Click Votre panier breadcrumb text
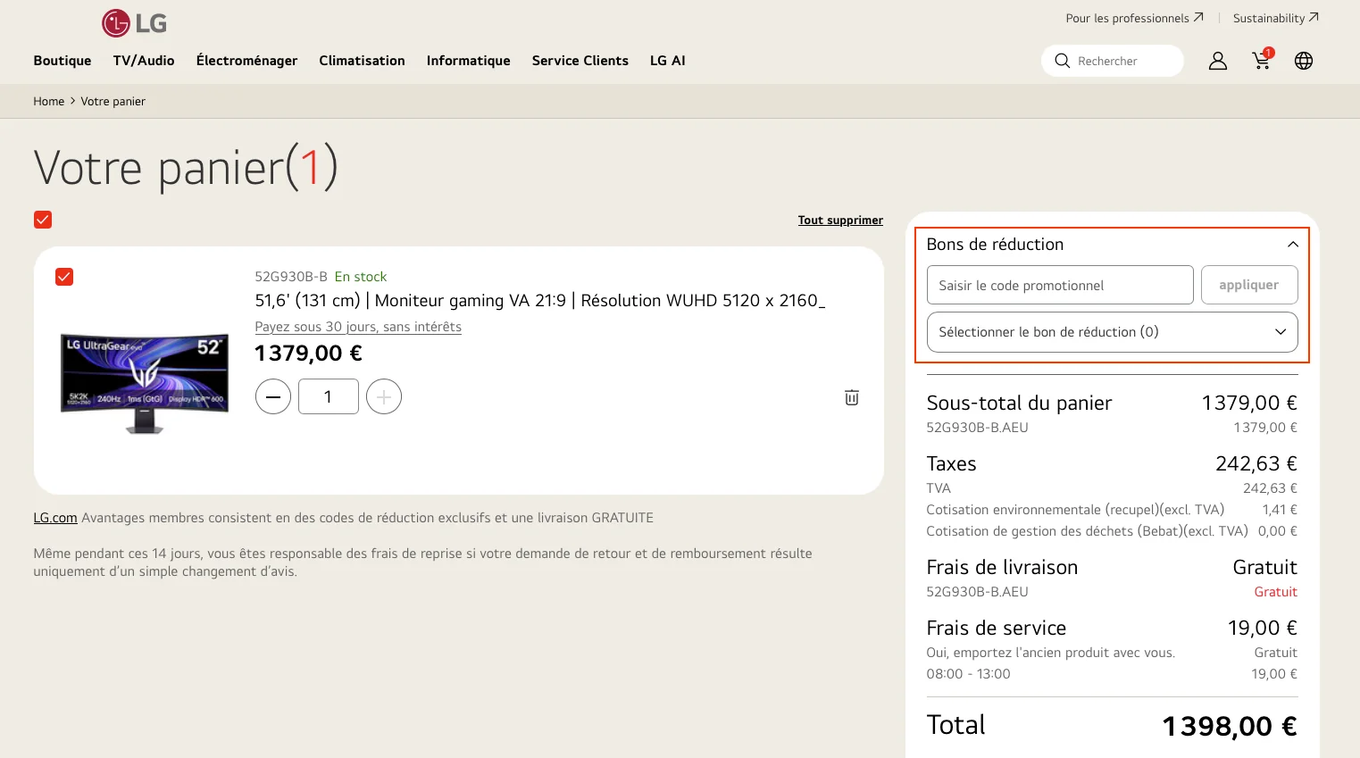 (113, 102)
